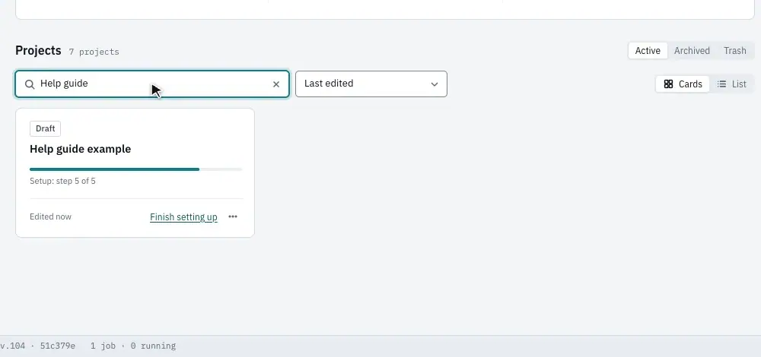761x357 pixels.
Task: Open the Last edited sort dropdown
Action: [371, 84]
